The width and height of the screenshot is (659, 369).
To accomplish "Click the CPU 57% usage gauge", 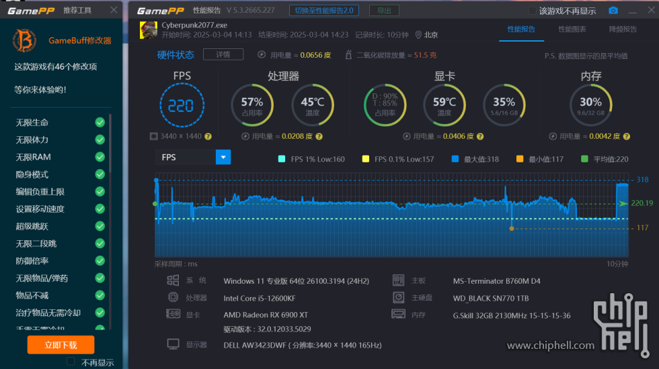I will [x=252, y=105].
